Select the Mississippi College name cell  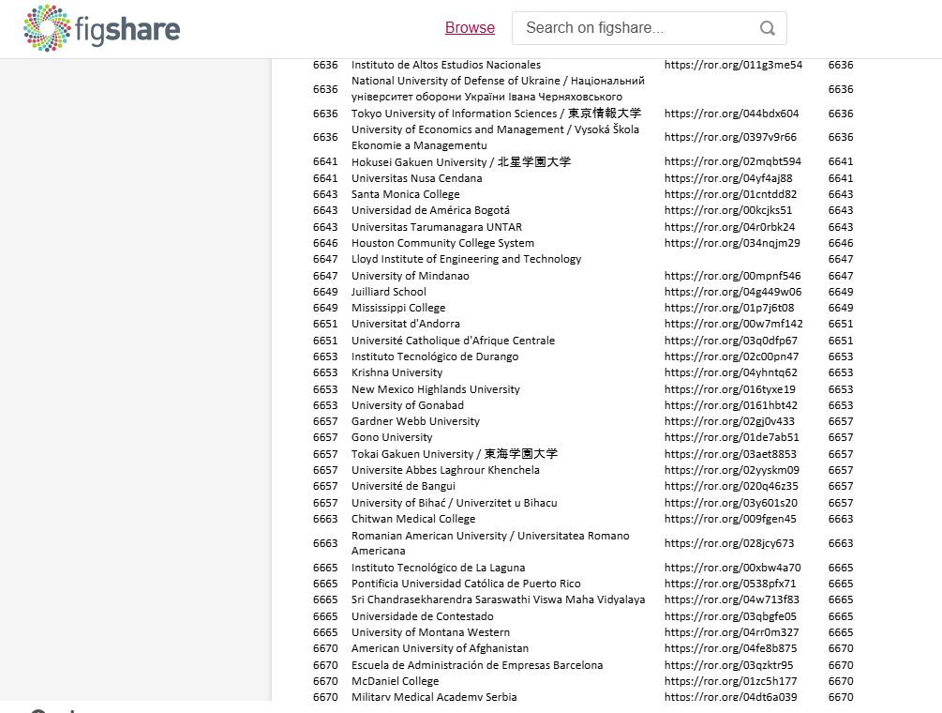coord(398,308)
